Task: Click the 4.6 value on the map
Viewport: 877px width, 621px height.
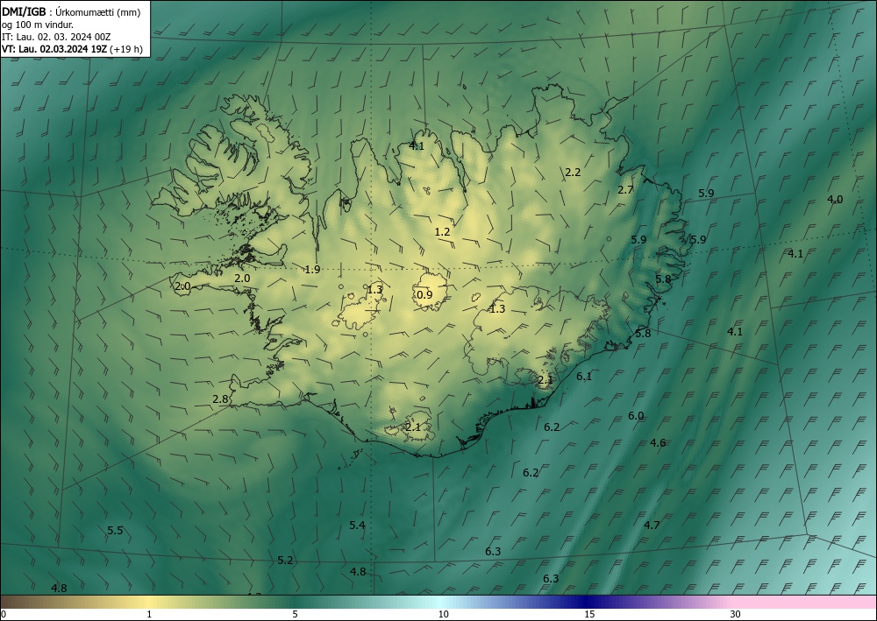Action: pos(658,443)
